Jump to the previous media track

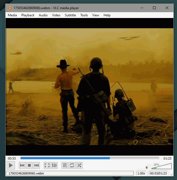click(22, 165)
